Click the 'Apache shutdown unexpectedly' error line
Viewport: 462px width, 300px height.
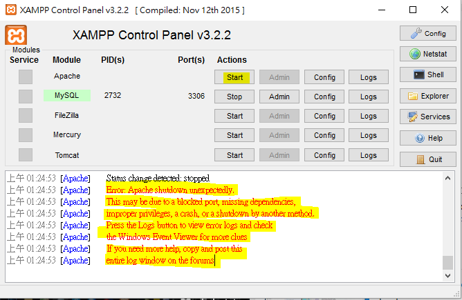pyautogui.click(x=170, y=190)
